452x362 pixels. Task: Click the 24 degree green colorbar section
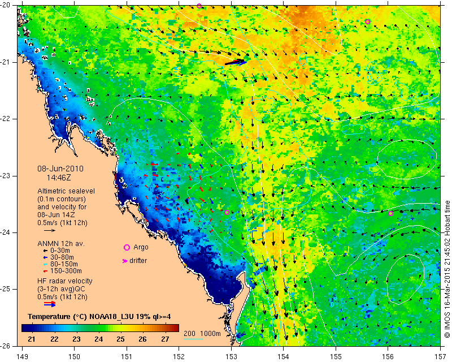(x=98, y=328)
